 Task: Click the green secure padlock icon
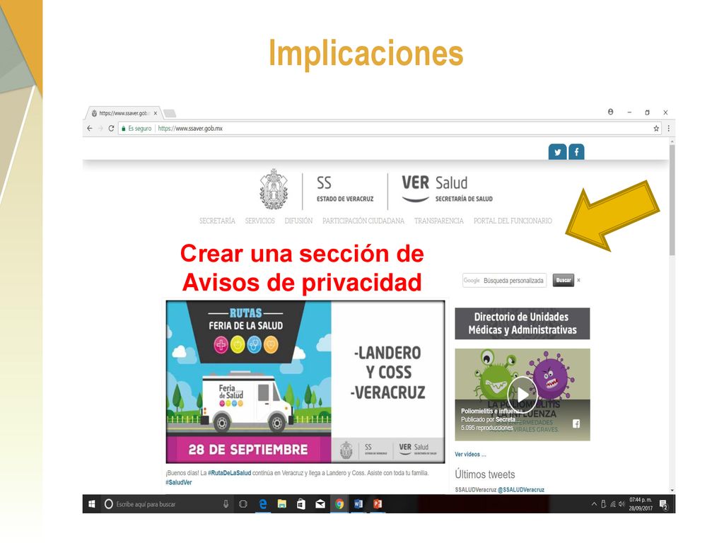(x=123, y=129)
